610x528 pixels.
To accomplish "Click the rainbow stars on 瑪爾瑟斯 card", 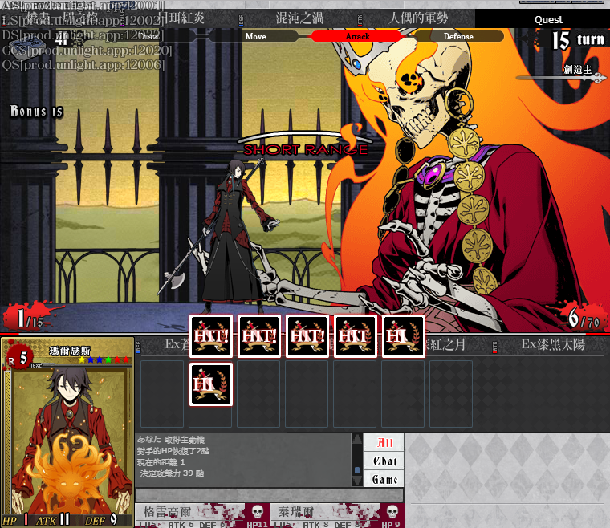I will click(x=104, y=359).
